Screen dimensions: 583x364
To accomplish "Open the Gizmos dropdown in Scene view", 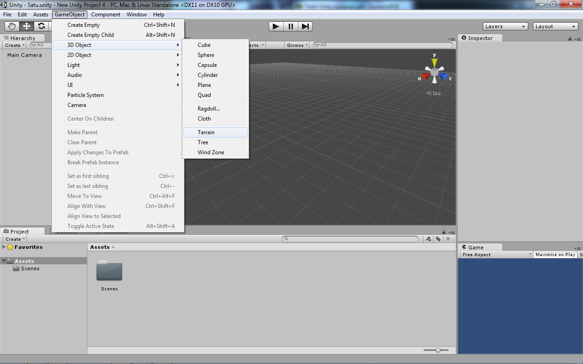I will 298,45.
